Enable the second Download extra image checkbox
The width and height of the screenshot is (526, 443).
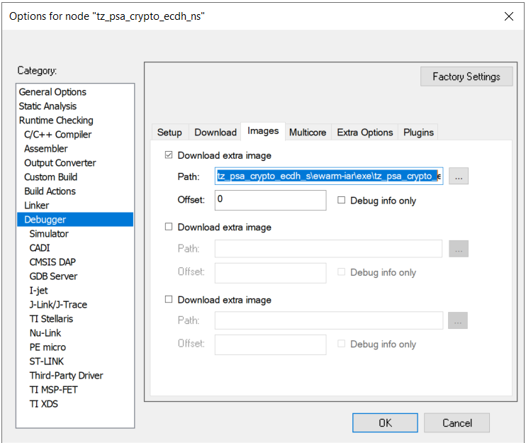(169, 228)
